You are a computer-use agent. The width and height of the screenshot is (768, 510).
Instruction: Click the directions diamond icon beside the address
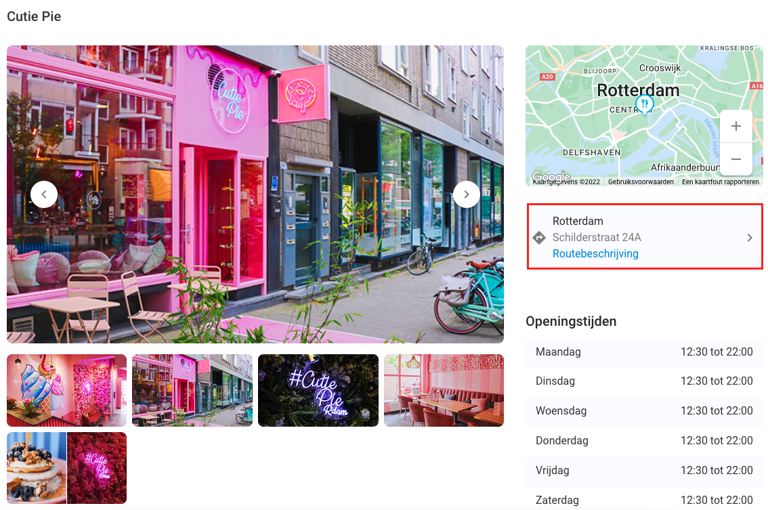click(x=539, y=238)
